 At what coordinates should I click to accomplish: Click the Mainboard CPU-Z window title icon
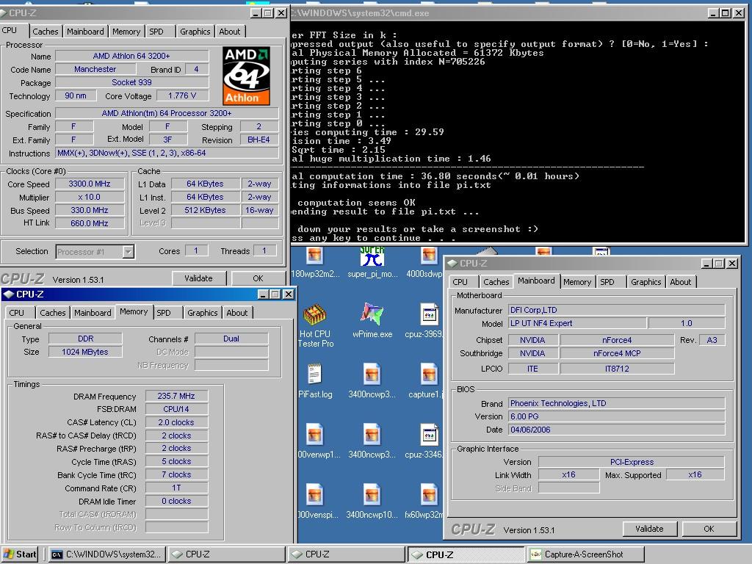[452, 264]
